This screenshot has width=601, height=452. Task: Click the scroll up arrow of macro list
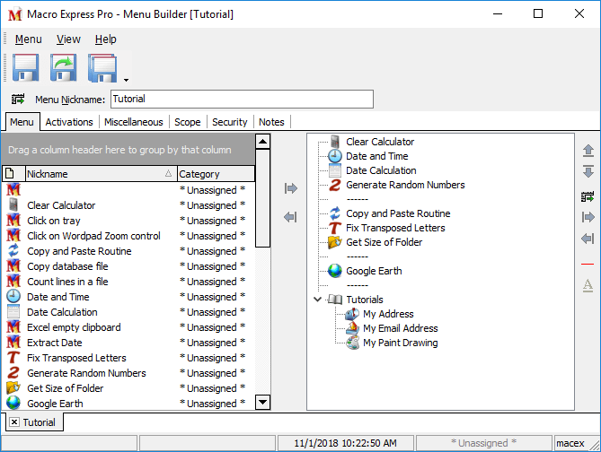[262, 142]
